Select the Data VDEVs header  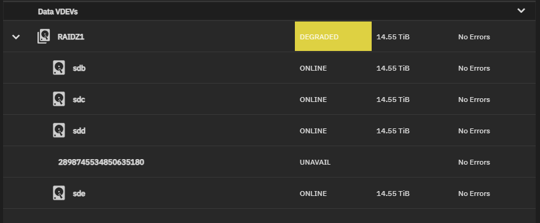pyautogui.click(x=58, y=12)
